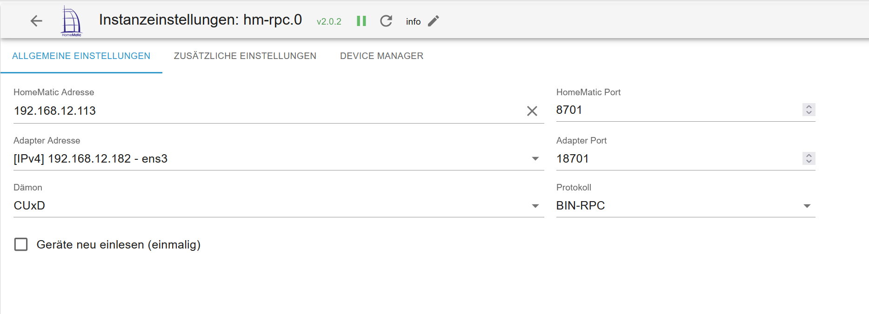The width and height of the screenshot is (869, 314).
Task: Pause the hm-rpc.0 instance
Action: (361, 21)
